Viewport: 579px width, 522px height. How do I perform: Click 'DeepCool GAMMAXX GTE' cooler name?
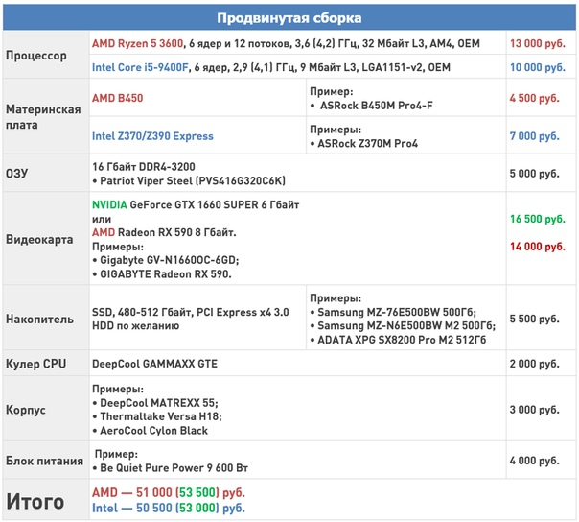(x=154, y=364)
